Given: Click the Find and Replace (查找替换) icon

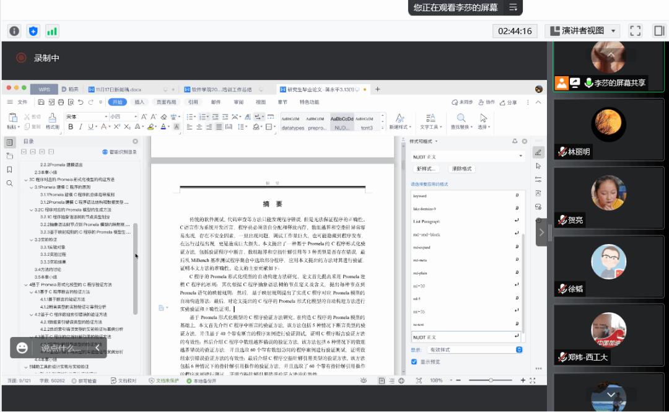Looking at the screenshot, I should point(460,121).
